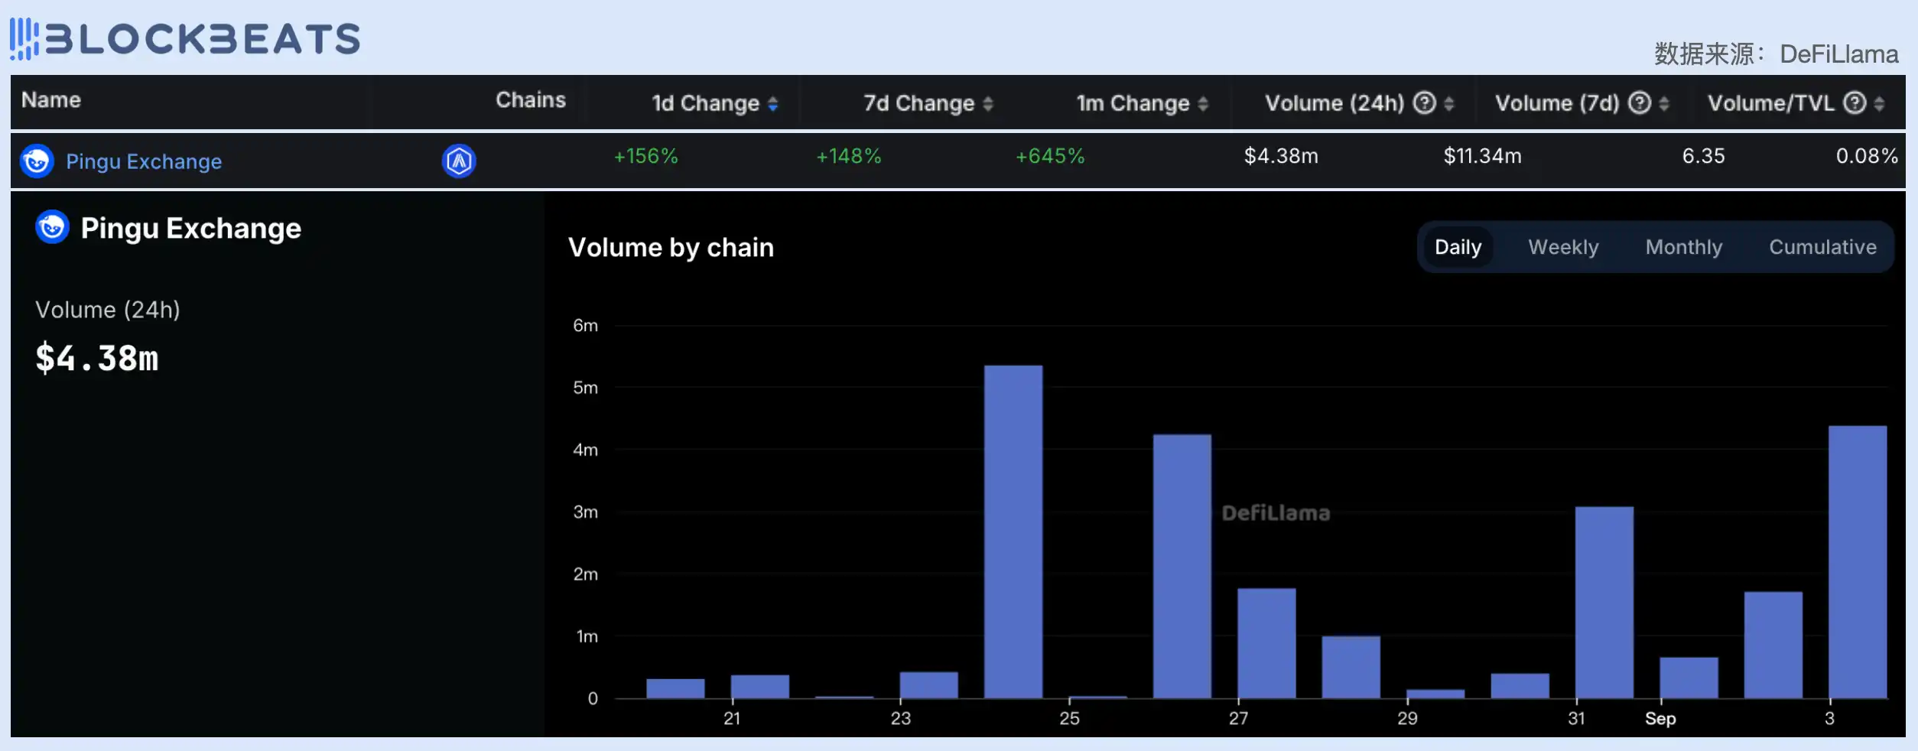
Task: Open the Pingu Exchange link in table
Action: point(144,161)
